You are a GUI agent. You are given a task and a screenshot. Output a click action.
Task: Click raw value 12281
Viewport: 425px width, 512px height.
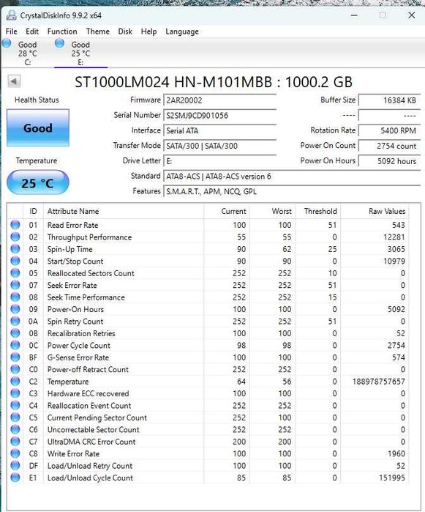[x=394, y=237]
